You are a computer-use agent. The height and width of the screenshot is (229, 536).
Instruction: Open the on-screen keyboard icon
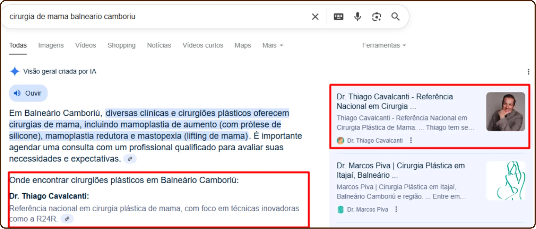tap(338, 17)
